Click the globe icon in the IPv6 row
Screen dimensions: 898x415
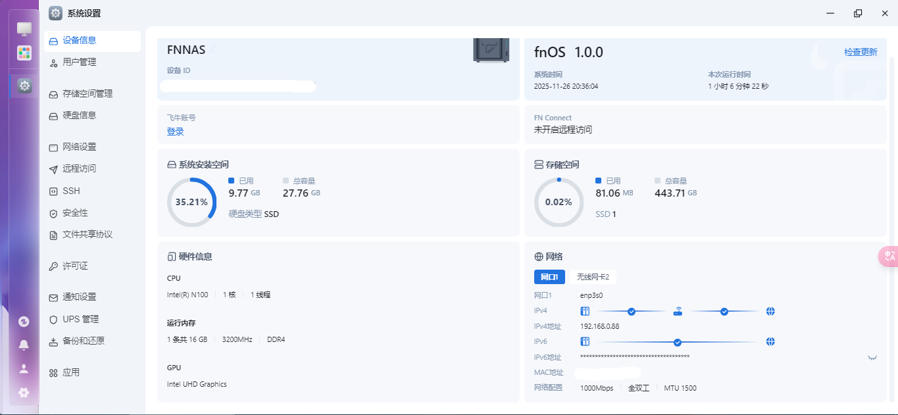click(x=770, y=342)
